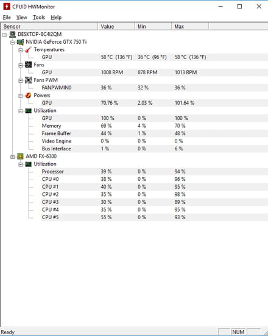
Task: Open the View menu
Action: (22, 18)
